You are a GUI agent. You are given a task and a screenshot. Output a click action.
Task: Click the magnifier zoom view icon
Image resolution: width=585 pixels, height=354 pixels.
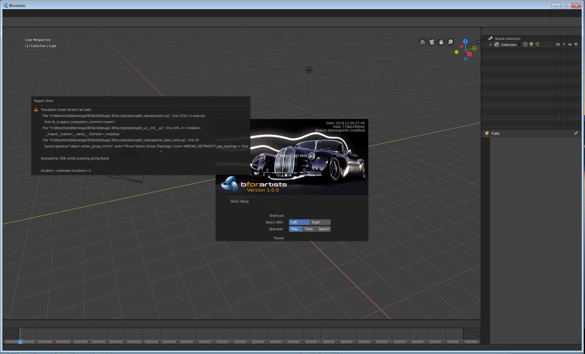pyautogui.click(x=451, y=42)
